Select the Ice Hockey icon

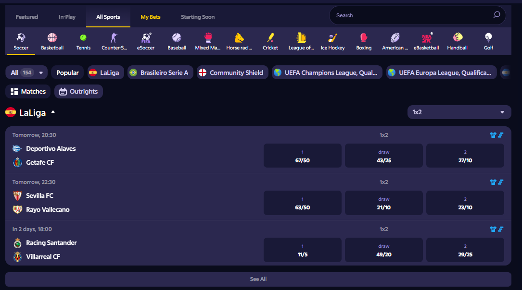click(x=332, y=37)
